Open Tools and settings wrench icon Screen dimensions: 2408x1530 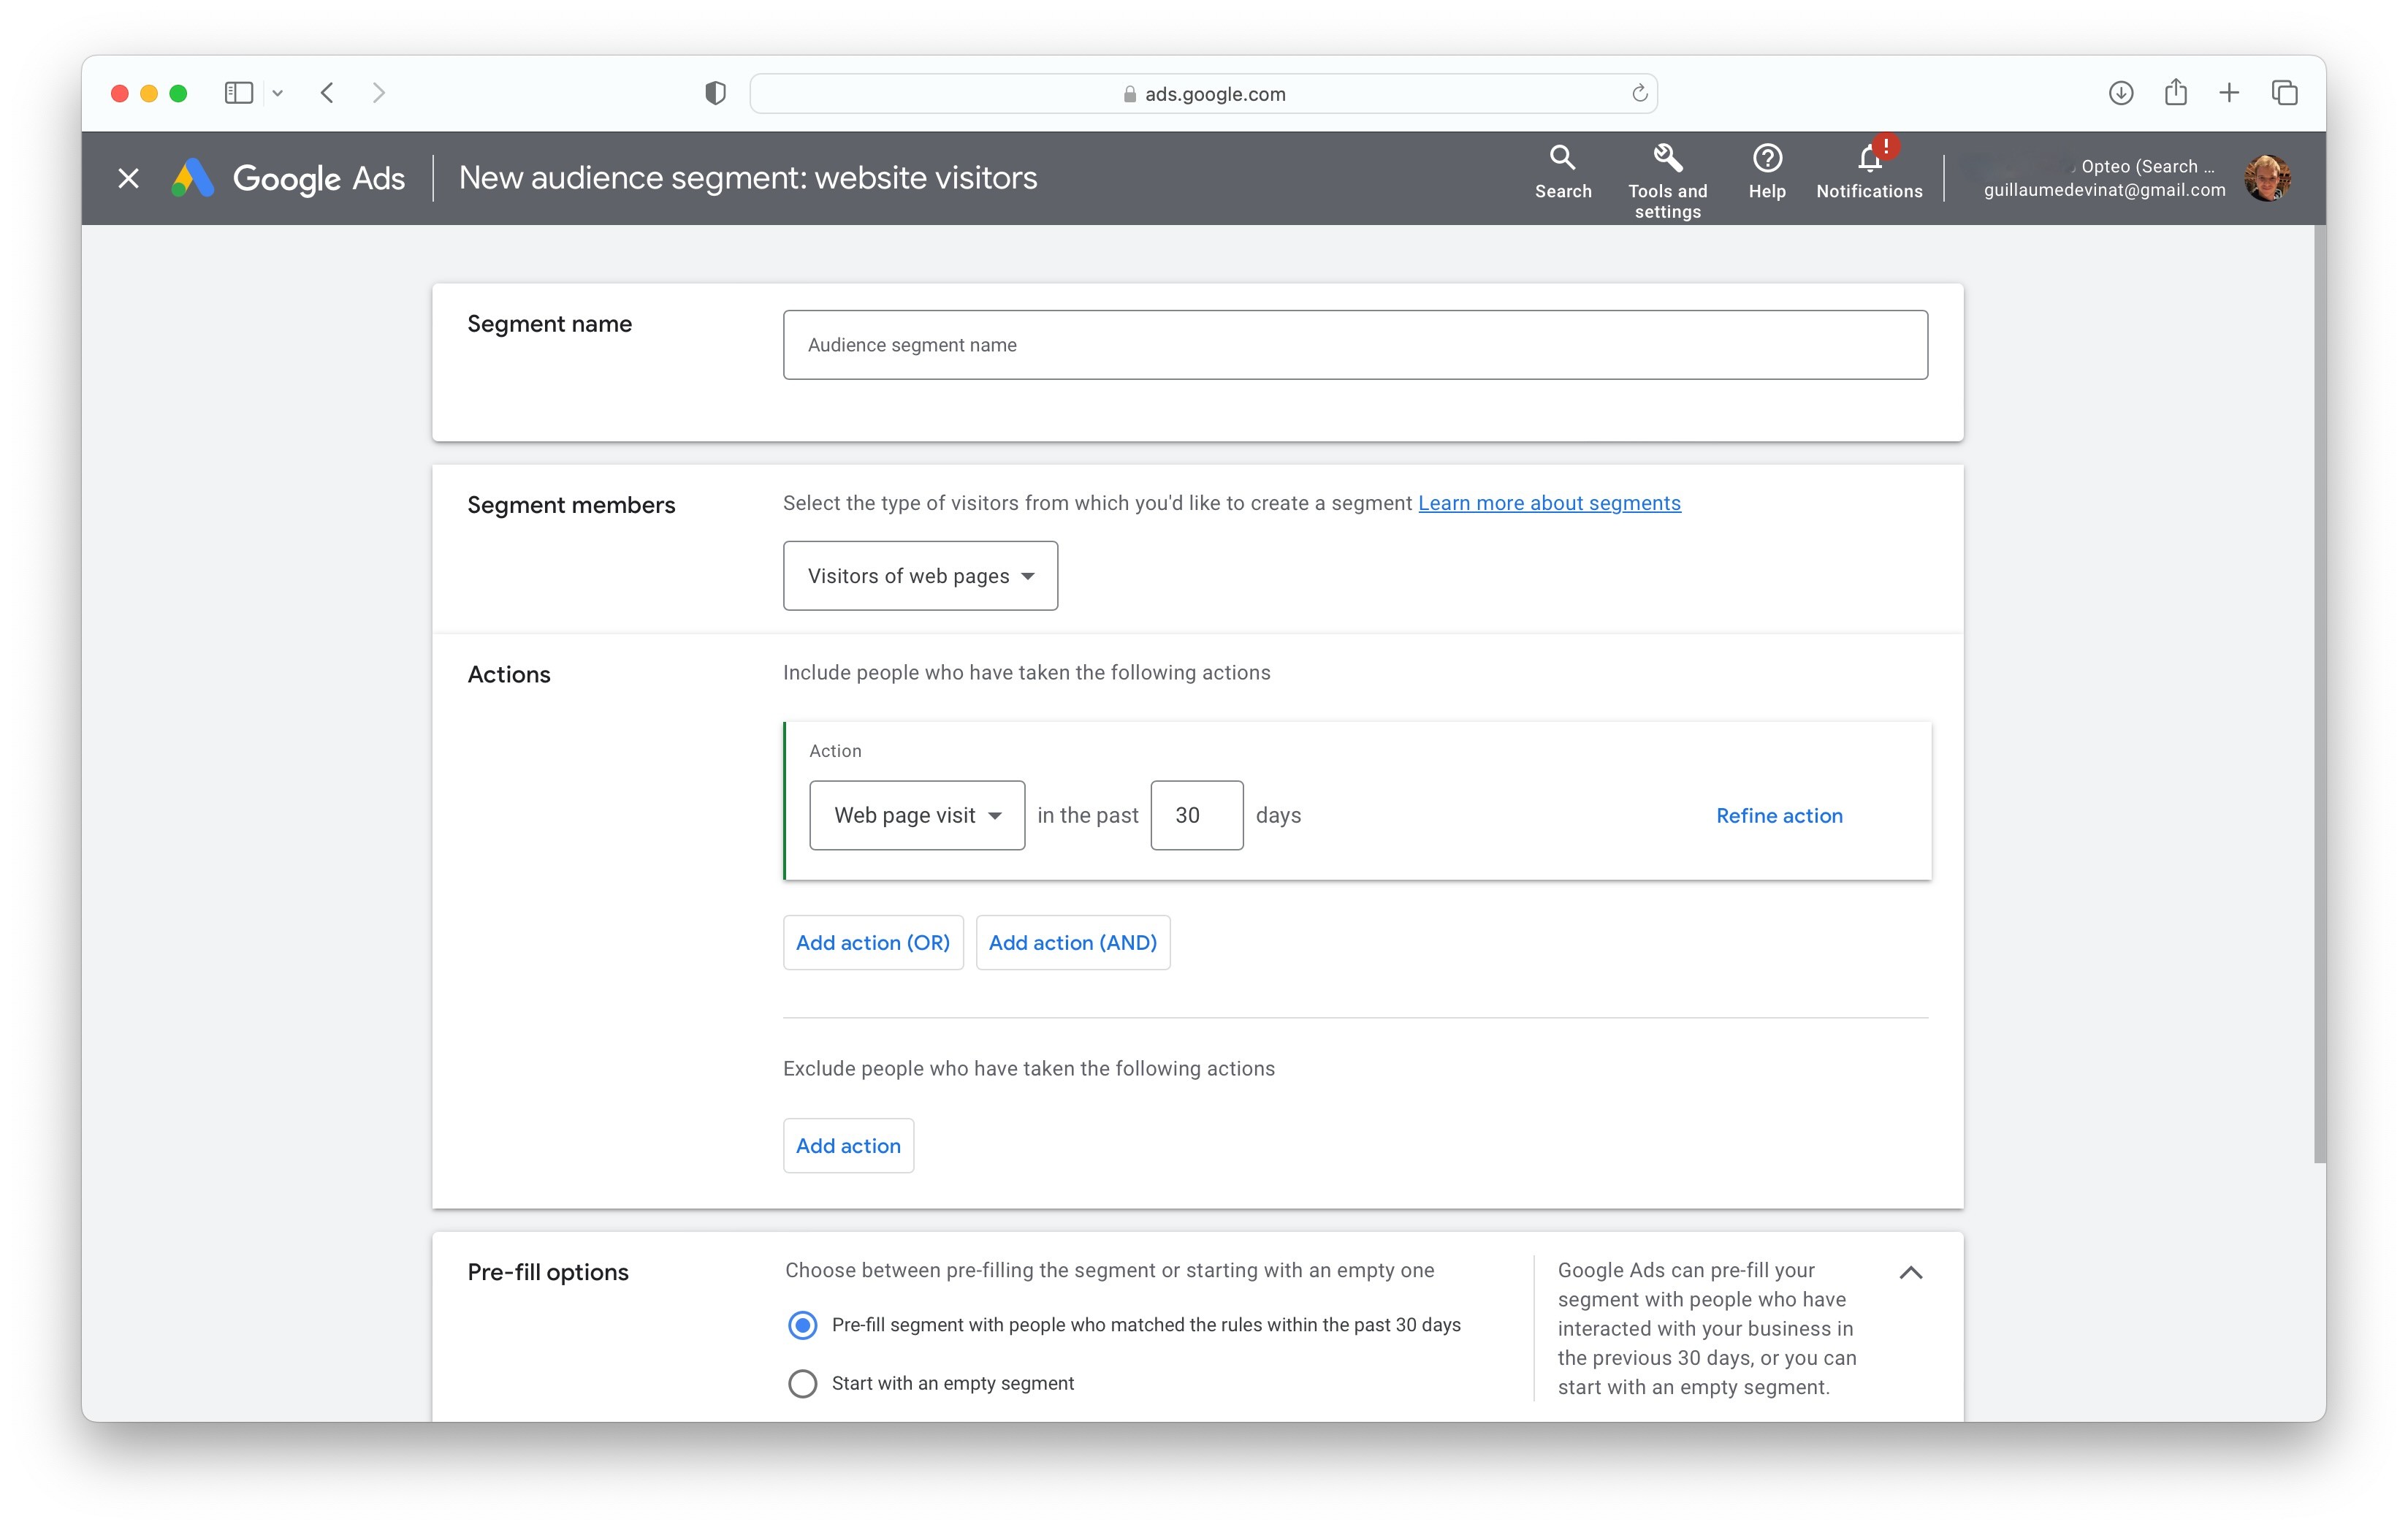[1667, 159]
